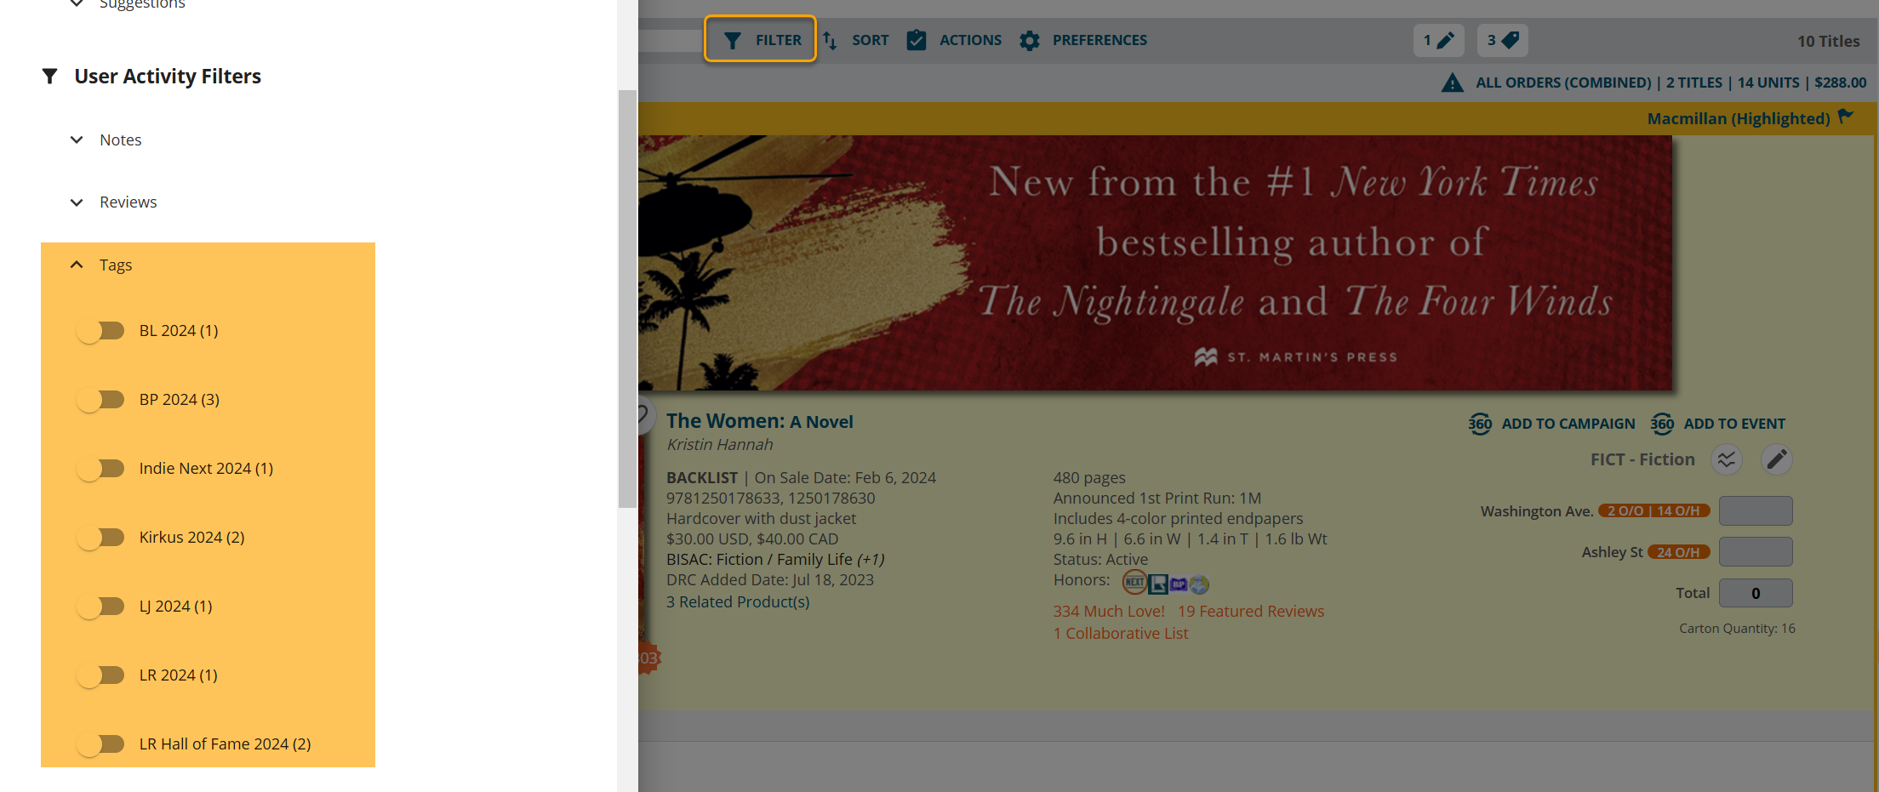This screenshot has height=792, width=1879.
Task: Expand the Reviews filter section
Action: [x=77, y=202]
